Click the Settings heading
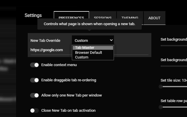 [33, 16]
